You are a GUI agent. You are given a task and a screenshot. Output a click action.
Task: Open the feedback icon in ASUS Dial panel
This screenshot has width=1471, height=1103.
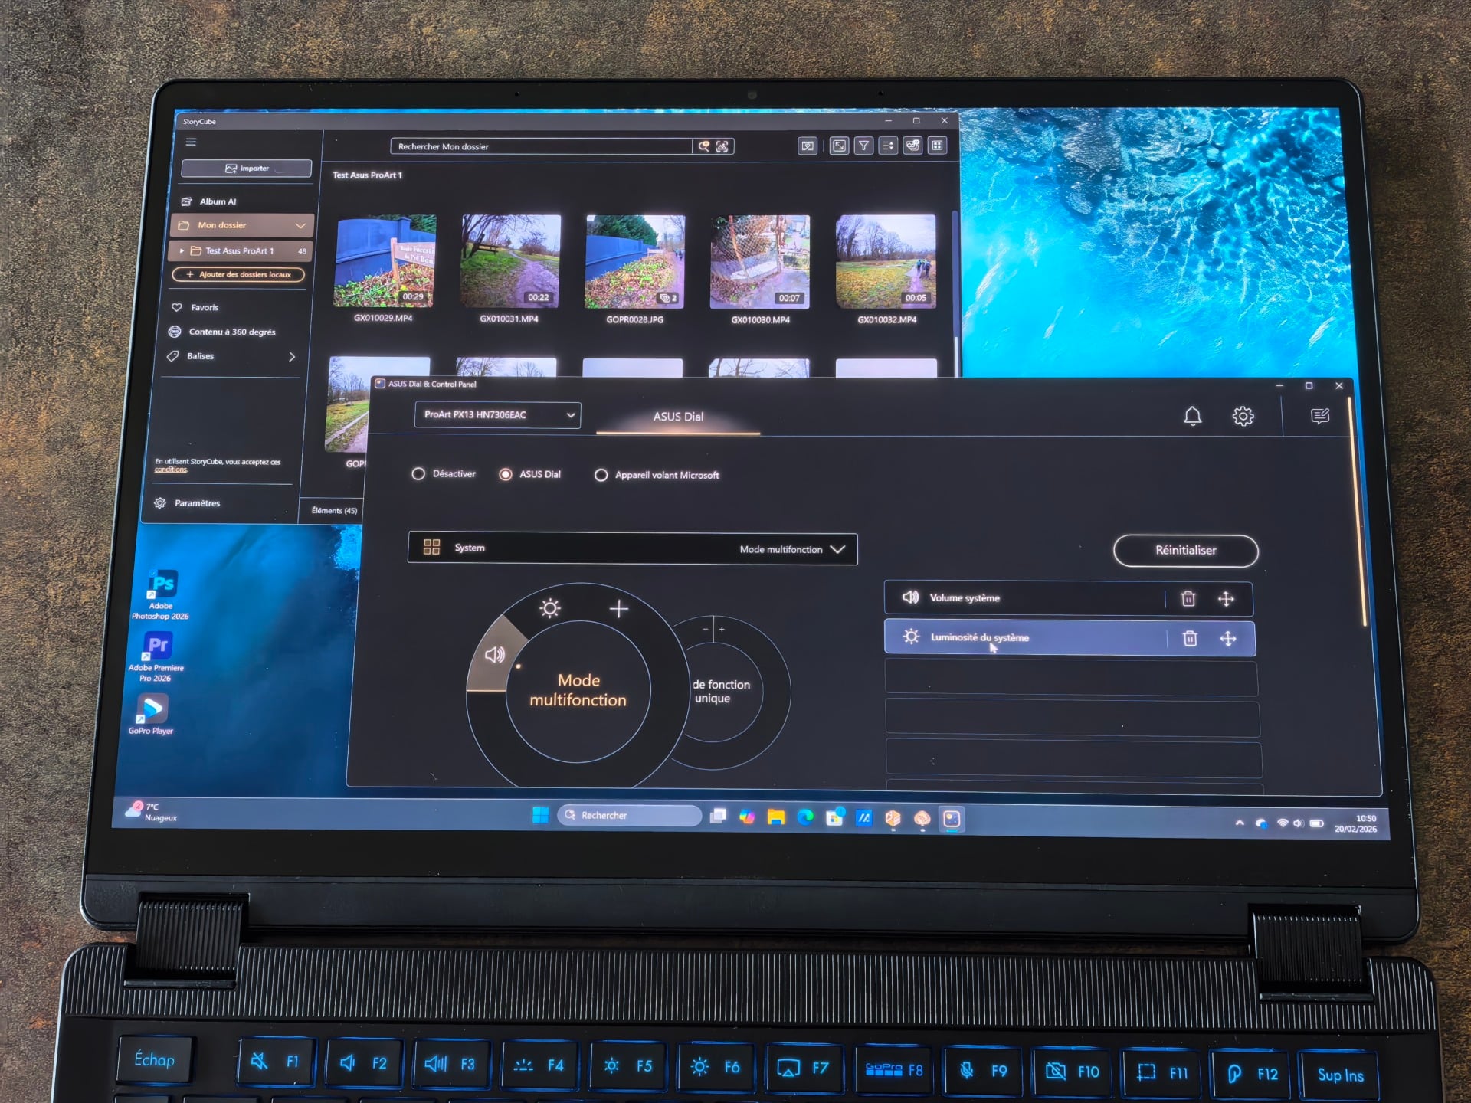(x=1319, y=416)
